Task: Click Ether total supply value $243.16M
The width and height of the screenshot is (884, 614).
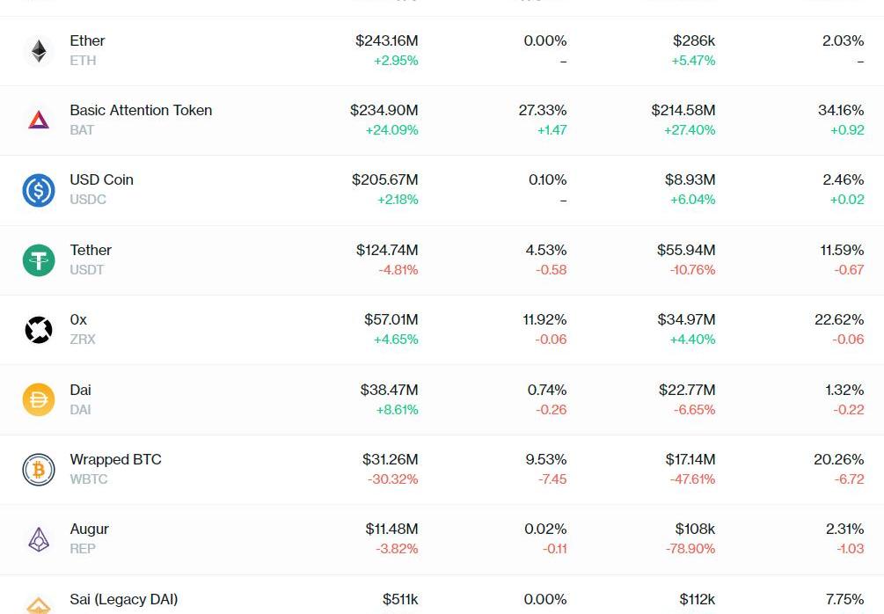Action: tap(386, 41)
